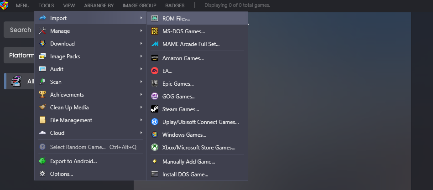Click the Android robot icon
Screen dimensions: 433x190
[42, 161]
